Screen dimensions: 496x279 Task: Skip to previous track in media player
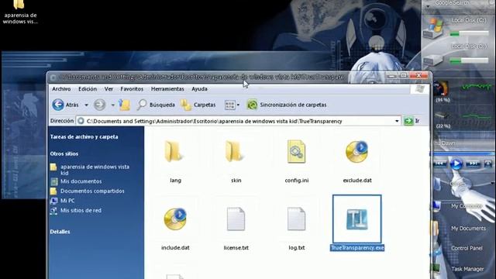click(439, 164)
